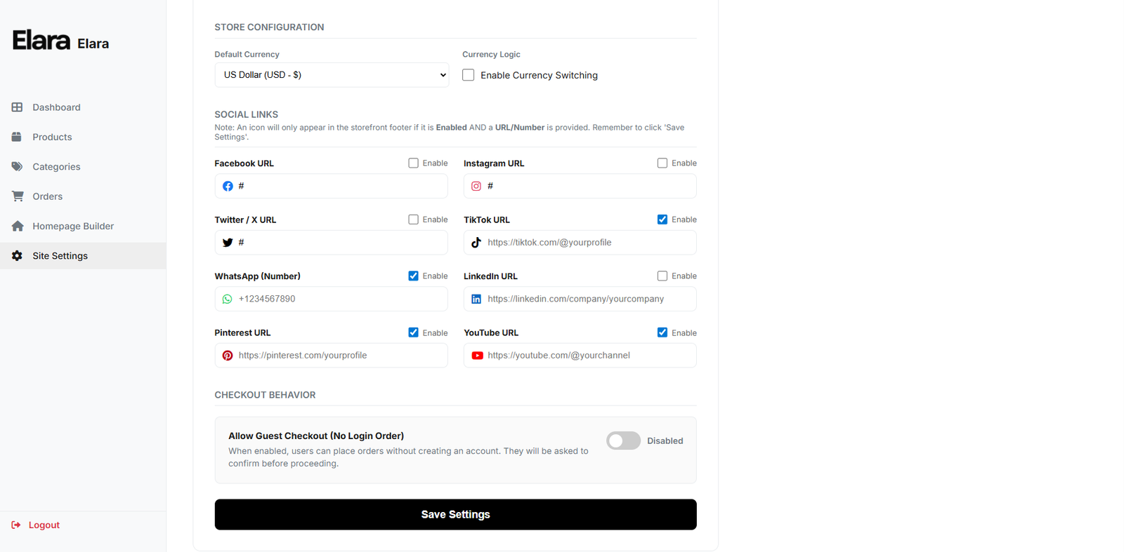Click the Elara logo

(x=41, y=41)
